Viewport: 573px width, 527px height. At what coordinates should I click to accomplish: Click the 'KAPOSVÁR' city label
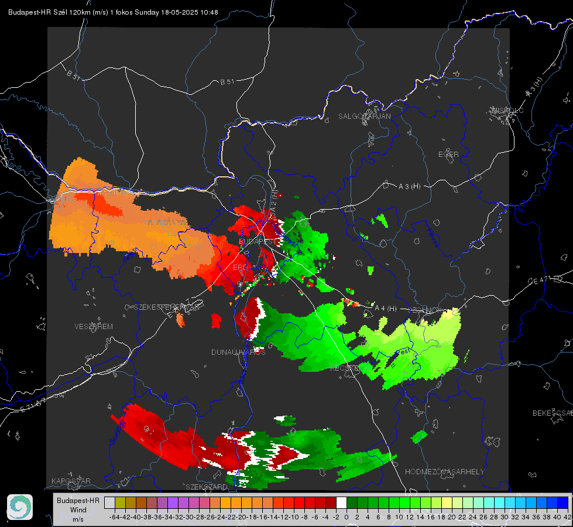71,481
